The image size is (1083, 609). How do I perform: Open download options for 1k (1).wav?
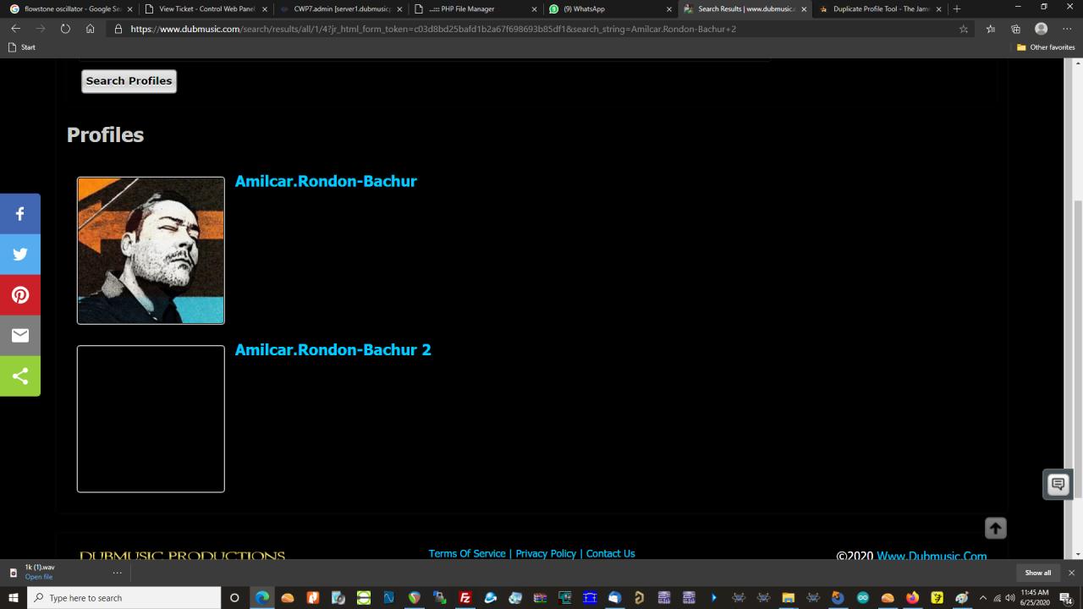coord(118,573)
